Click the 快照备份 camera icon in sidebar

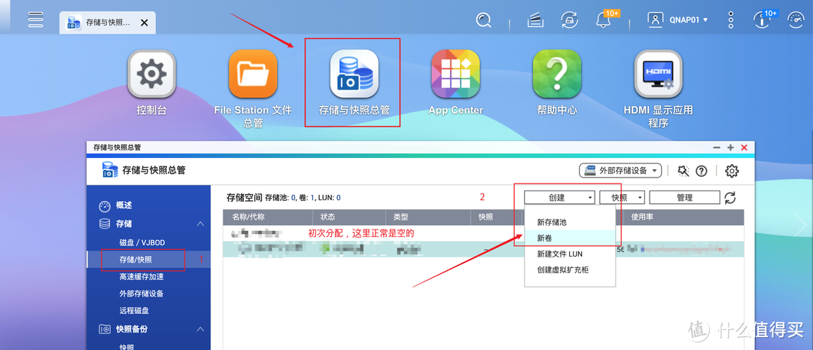click(105, 329)
